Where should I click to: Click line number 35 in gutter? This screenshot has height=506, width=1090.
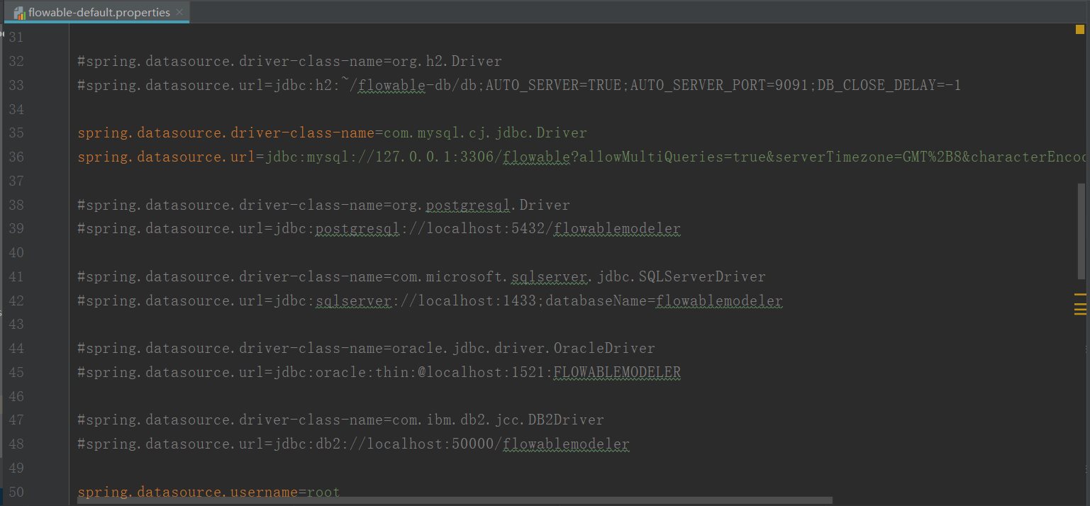(16, 133)
